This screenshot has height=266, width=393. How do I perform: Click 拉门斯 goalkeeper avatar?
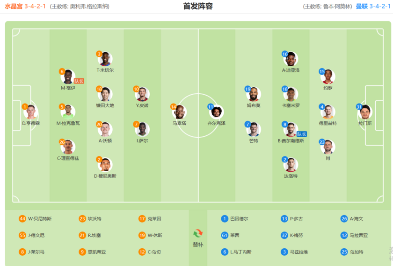[364, 112]
